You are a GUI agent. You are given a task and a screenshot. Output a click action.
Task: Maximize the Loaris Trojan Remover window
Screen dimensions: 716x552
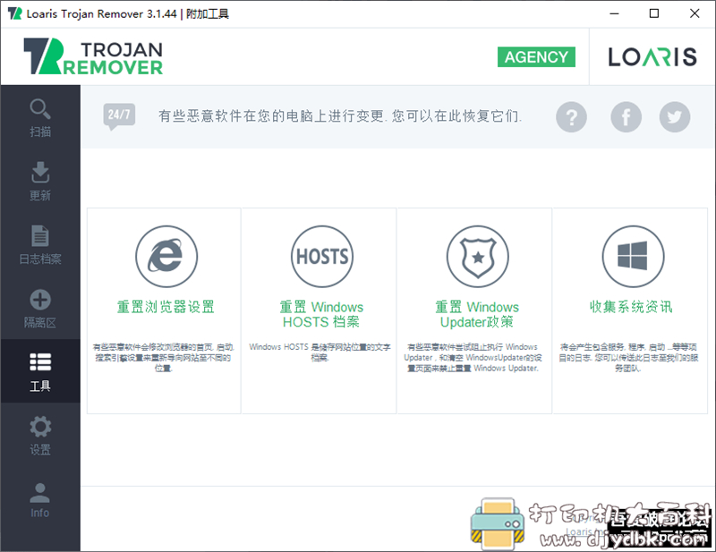(x=654, y=13)
